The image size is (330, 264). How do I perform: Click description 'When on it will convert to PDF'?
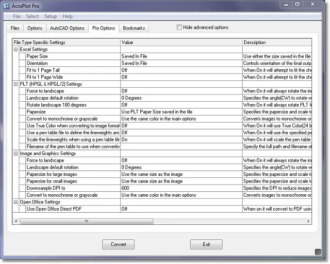(x=277, y=209)
